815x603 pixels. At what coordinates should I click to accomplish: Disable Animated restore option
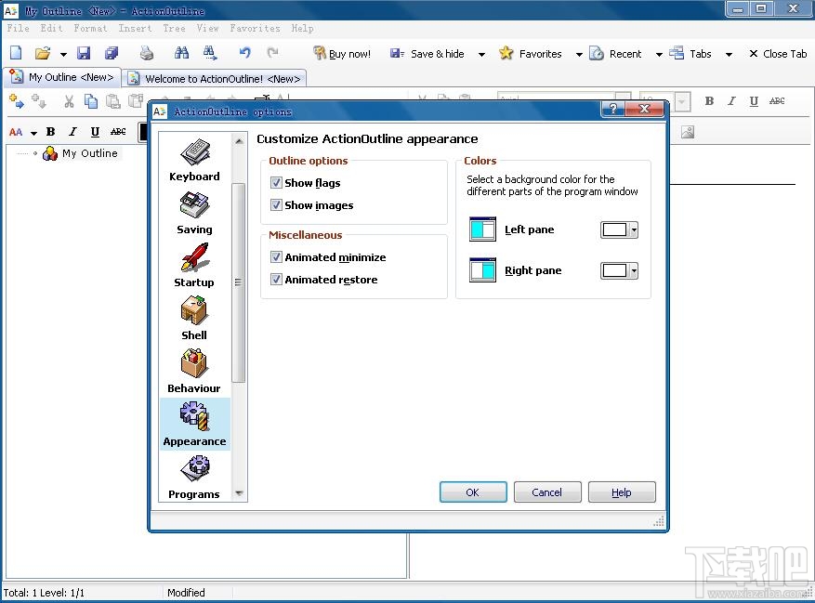click(276, 279)
